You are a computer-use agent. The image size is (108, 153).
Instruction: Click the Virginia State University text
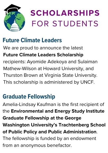tap(71, 75)
